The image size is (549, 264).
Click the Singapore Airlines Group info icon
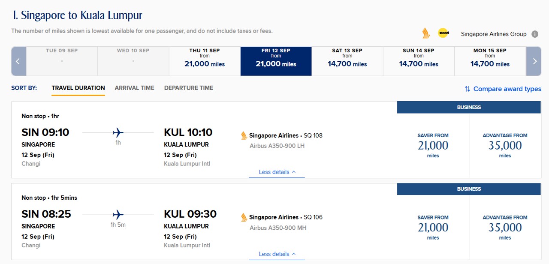pyautogui.click(x=535, y=34)
